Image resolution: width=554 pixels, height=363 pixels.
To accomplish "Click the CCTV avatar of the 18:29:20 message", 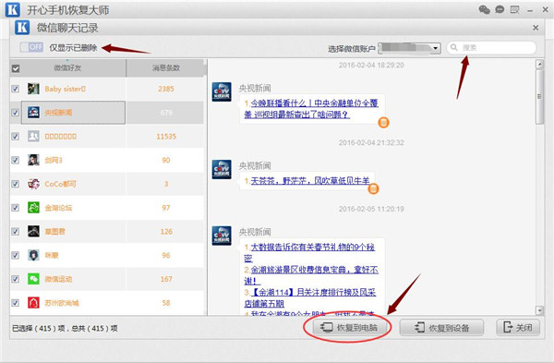I will point(222,91).
